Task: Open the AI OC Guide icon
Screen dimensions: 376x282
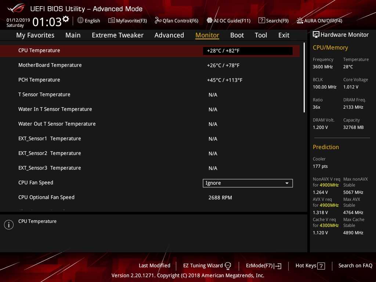Action: [210, 21]
